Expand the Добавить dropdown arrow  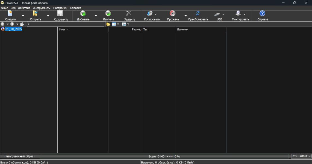pyautogui.click(x=96, y=16)
